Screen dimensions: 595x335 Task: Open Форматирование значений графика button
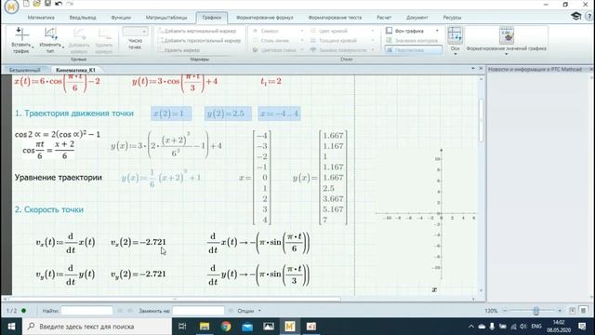pyautogui.click(x=506, y=41)
